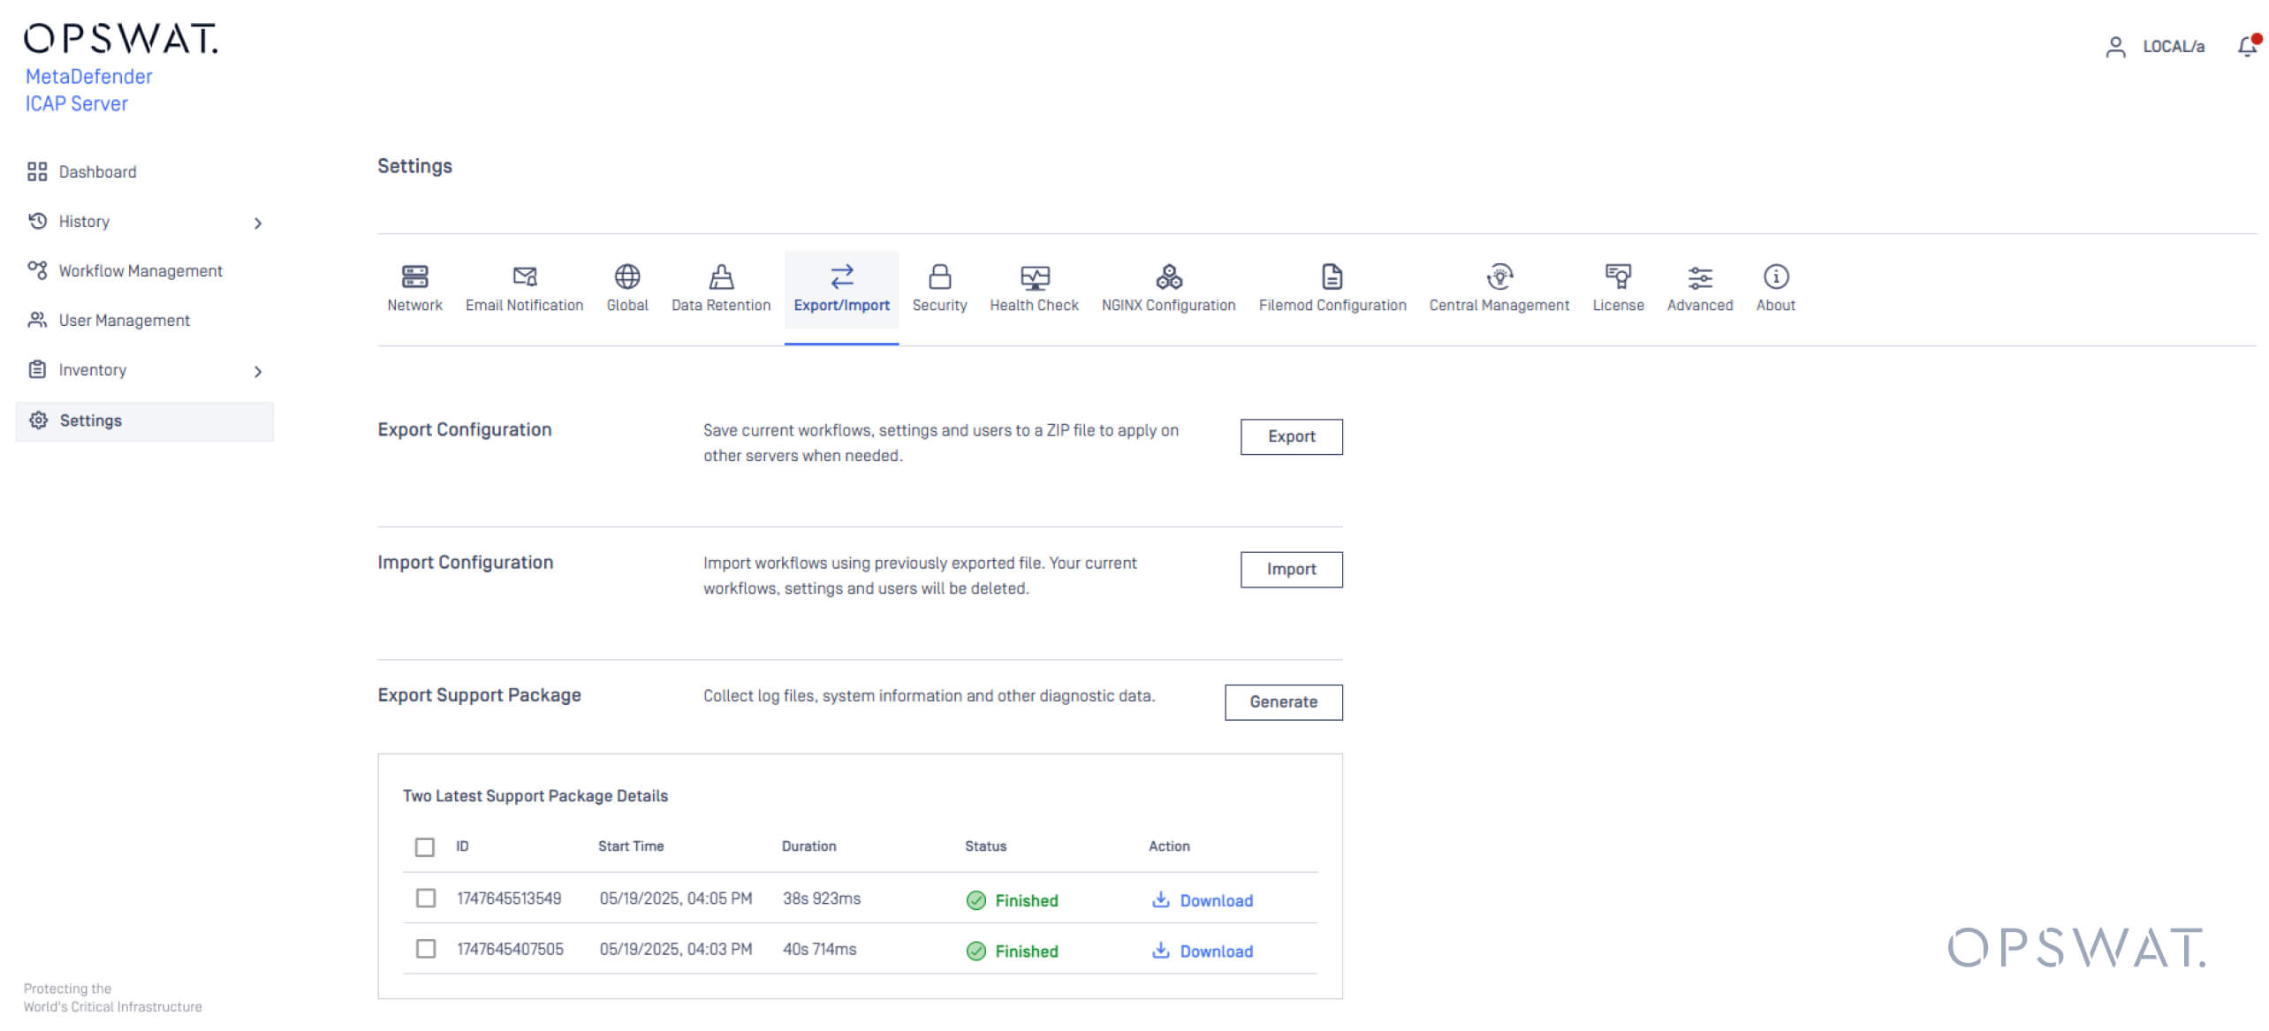
Task: Expand the Inventory sidebar section
Action: (257, 371)
